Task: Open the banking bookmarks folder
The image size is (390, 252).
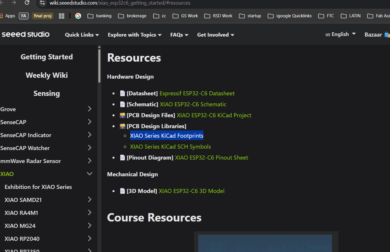Action: (100, 16)
